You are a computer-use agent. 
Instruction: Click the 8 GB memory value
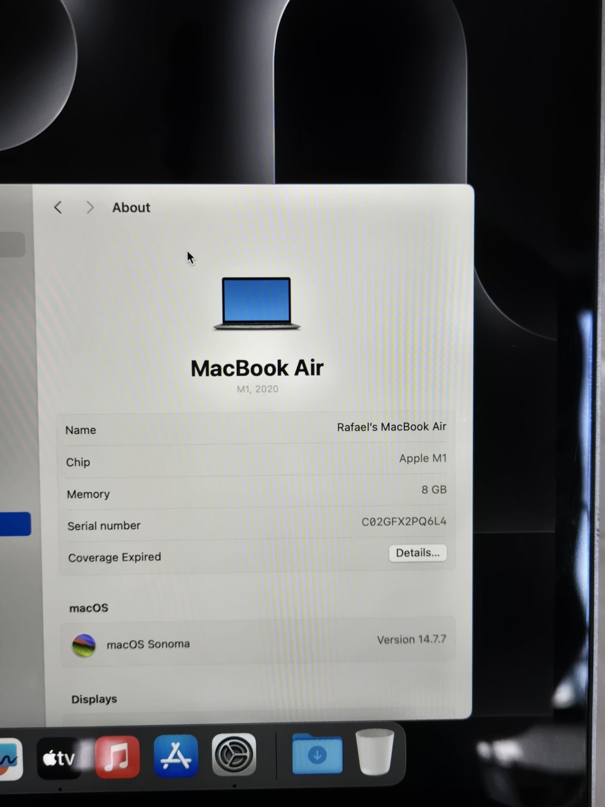tap(434, 489)
